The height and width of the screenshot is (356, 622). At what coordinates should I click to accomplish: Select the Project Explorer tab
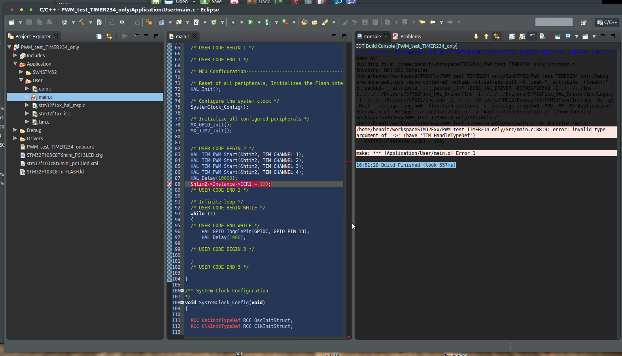(33, 36)
